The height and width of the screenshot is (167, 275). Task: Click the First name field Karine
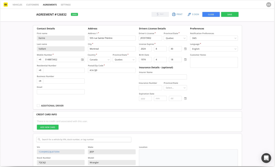[x=60, y=38]
